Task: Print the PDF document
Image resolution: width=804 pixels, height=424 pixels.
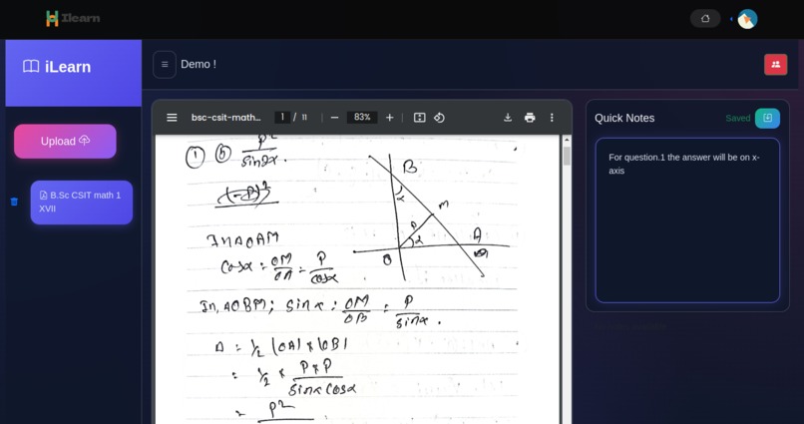Action: pyautogui.click(x=530, y=118)
